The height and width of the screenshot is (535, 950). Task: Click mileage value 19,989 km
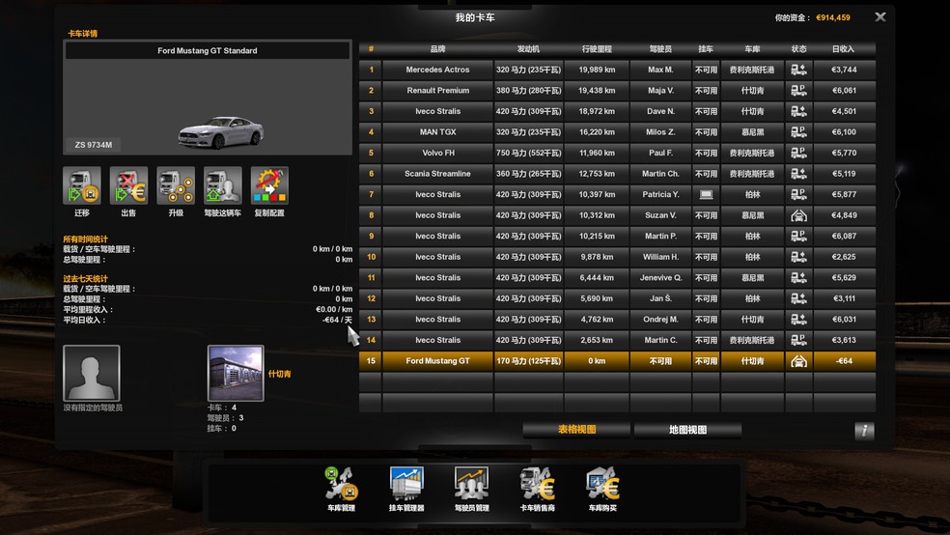pos(597,70)
